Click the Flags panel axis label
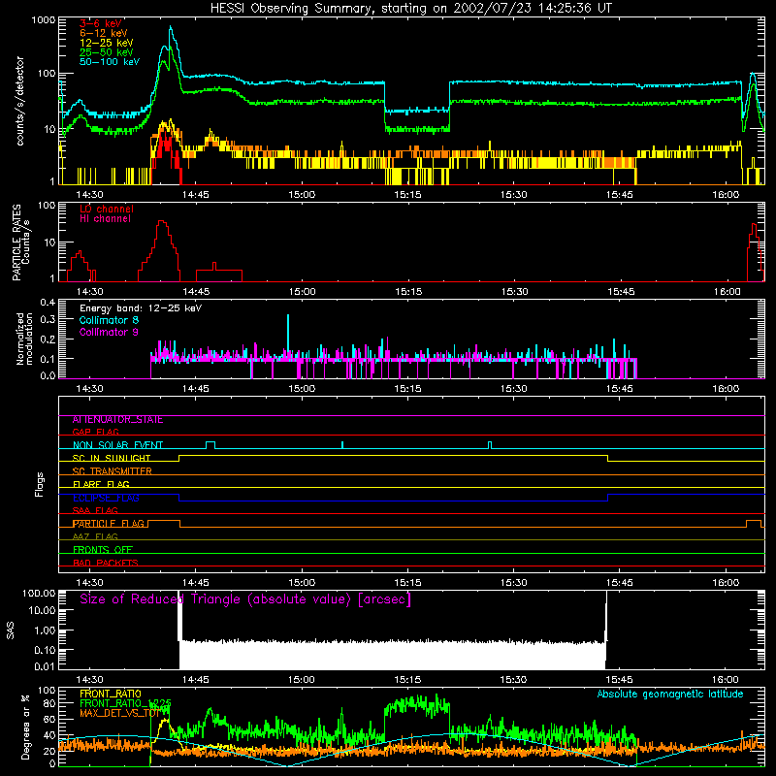Image resolution: width=776 pixels, height=776 pixels. point(40,484)
